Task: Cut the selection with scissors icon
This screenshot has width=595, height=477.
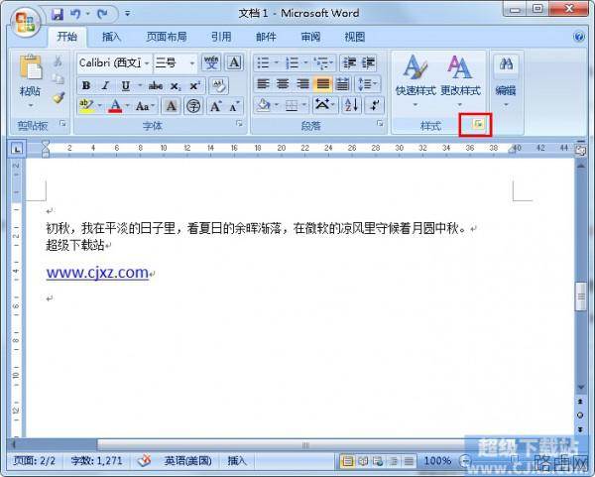Action: click(58, 61)
